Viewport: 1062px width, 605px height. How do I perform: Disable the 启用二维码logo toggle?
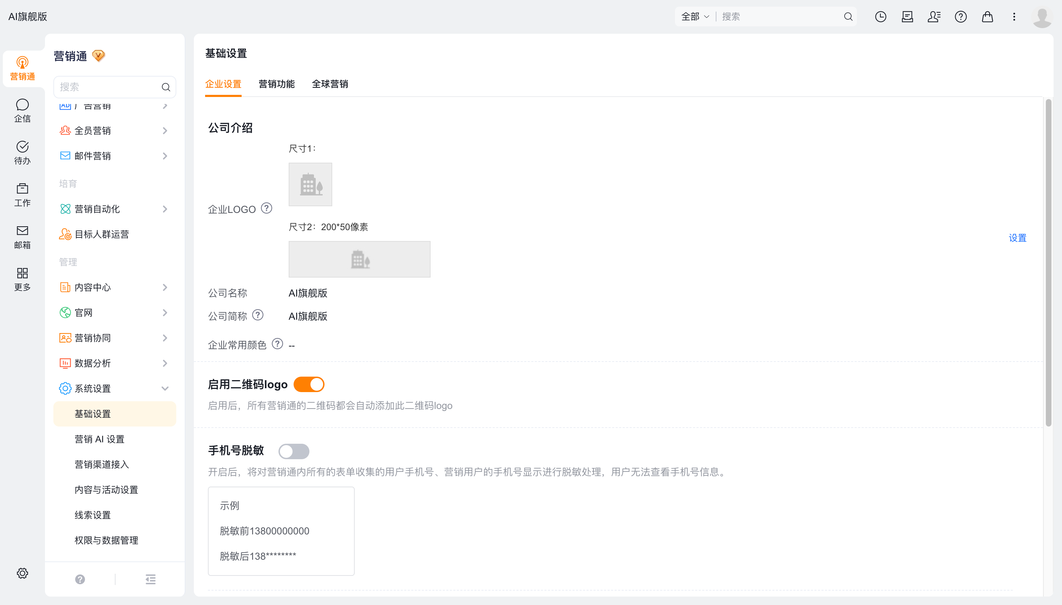click(x=309, y=384)
